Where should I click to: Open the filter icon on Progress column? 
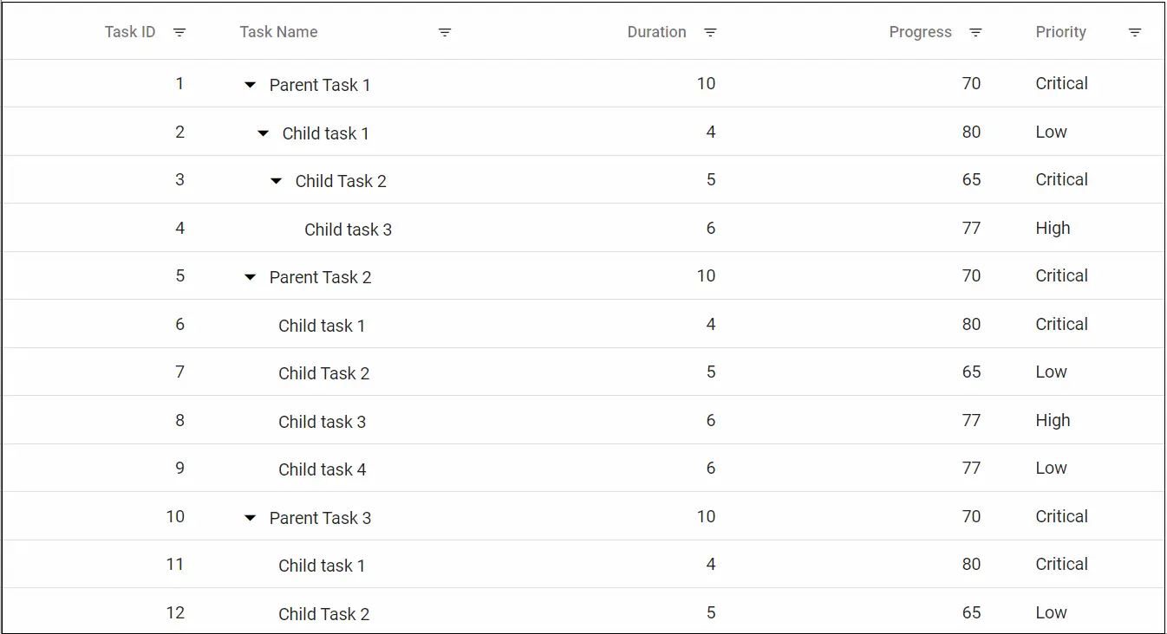[975, 32]
